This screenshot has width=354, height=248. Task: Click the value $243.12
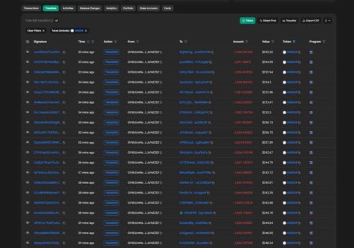coord(268,173)
